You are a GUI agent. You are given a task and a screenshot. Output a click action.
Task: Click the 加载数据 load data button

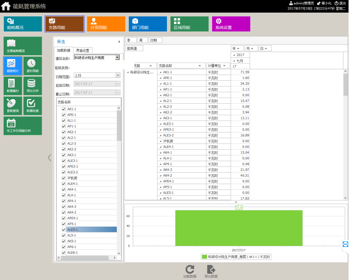point(190,271)
